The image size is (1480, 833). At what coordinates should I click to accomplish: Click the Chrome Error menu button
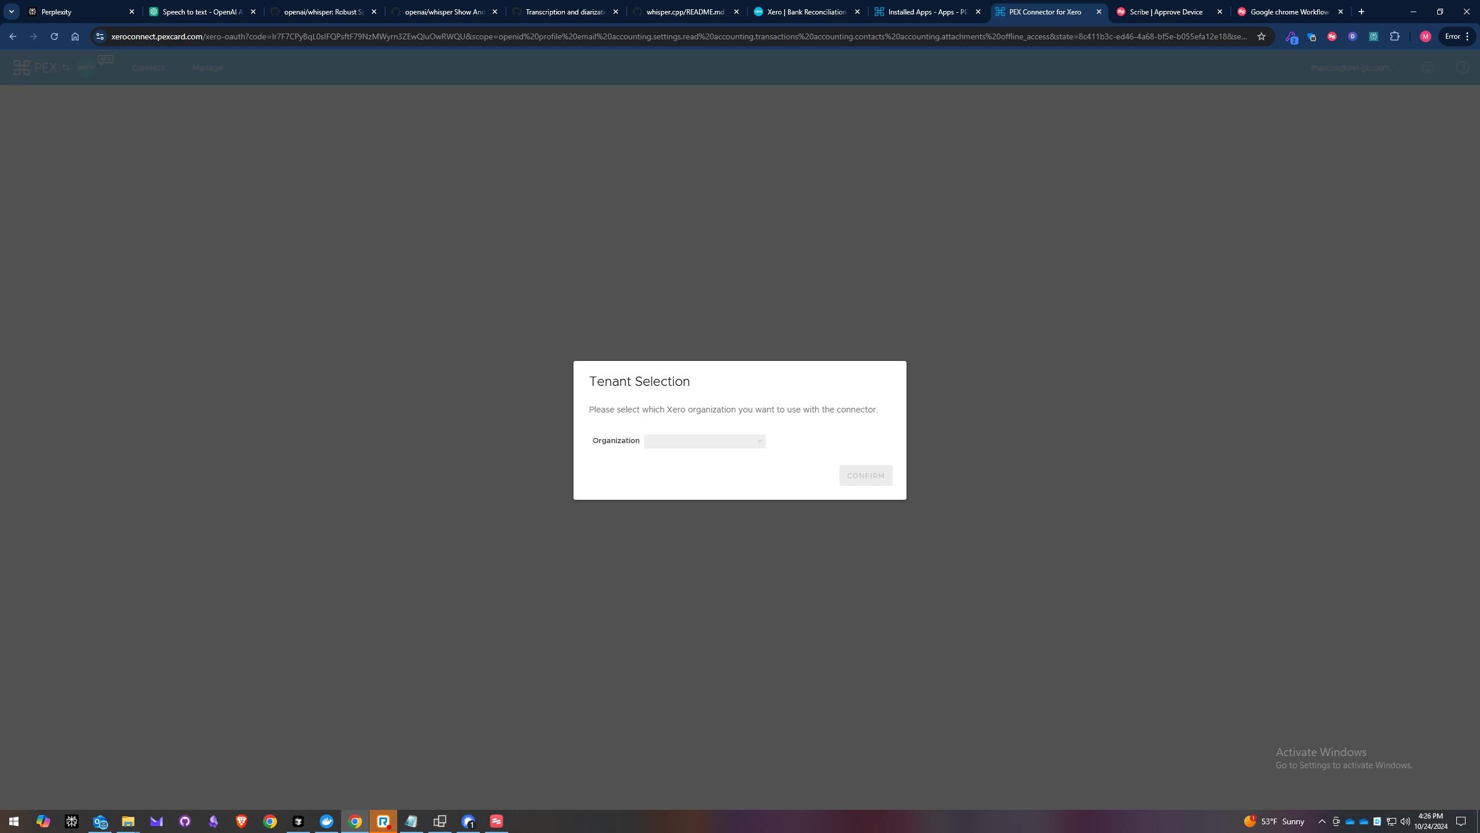1456,36
